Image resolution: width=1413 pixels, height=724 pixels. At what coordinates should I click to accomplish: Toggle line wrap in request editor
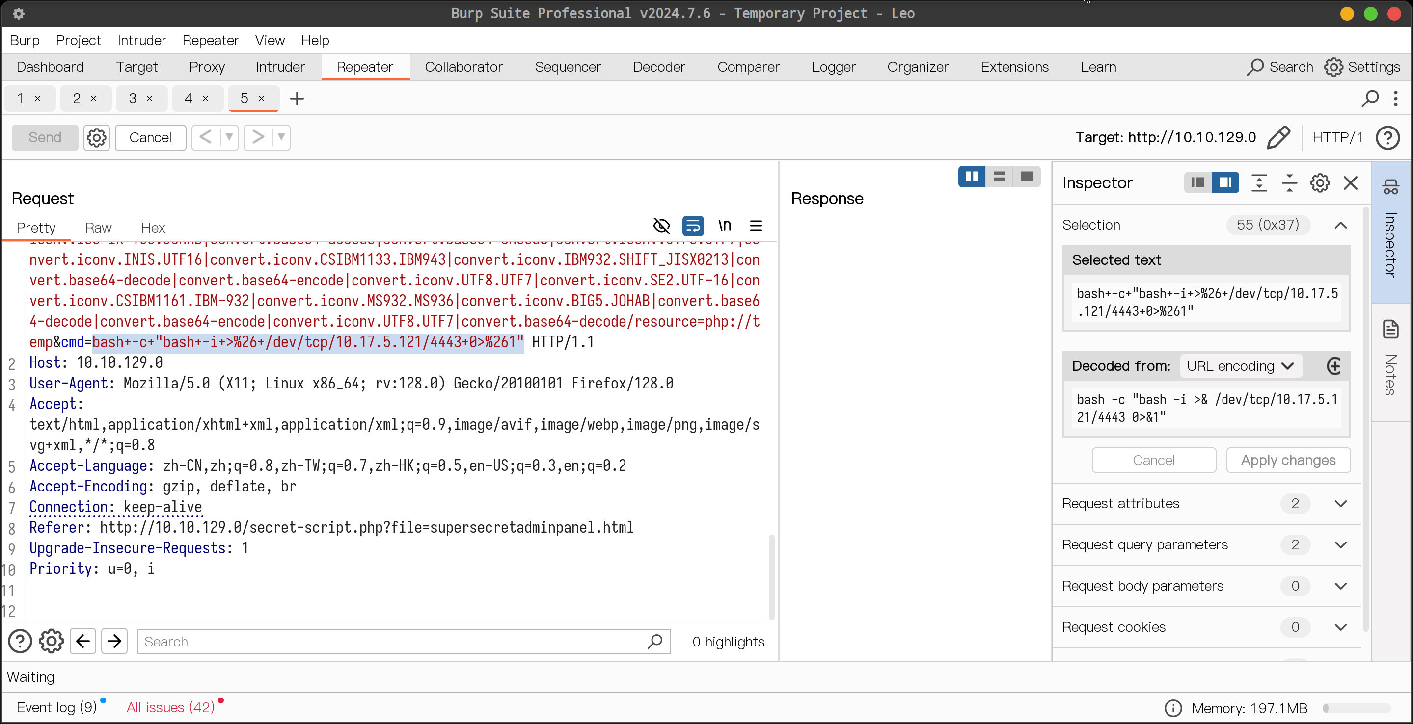point(693,226)
